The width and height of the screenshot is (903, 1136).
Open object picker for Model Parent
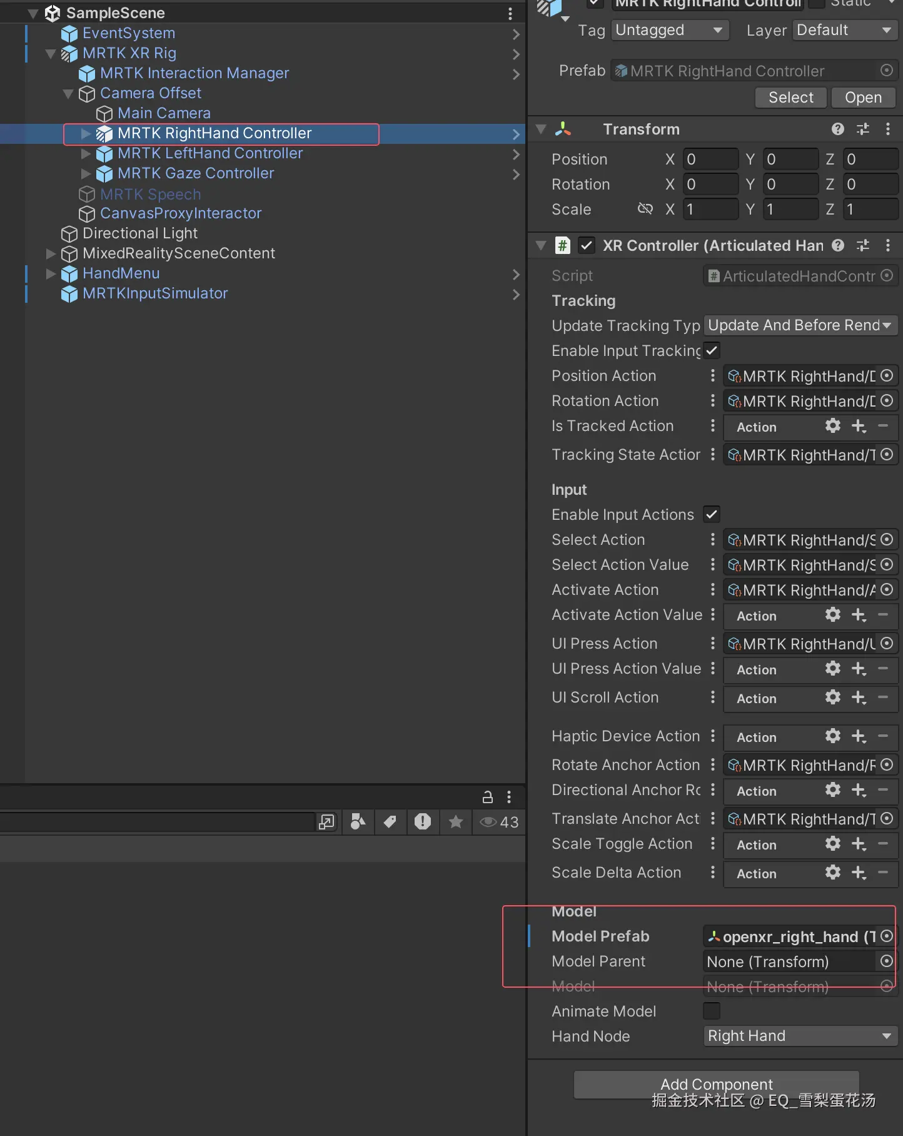point(887,961)
